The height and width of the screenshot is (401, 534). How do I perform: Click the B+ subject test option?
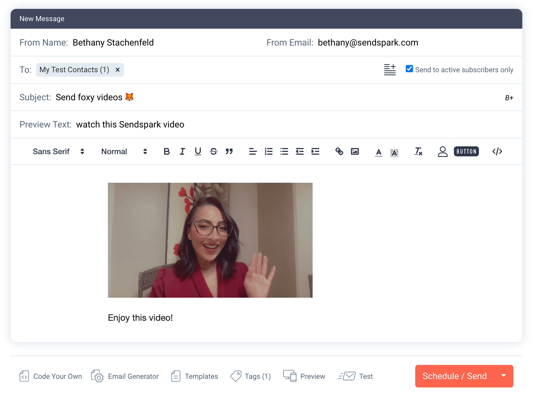(x=509, y=98)
